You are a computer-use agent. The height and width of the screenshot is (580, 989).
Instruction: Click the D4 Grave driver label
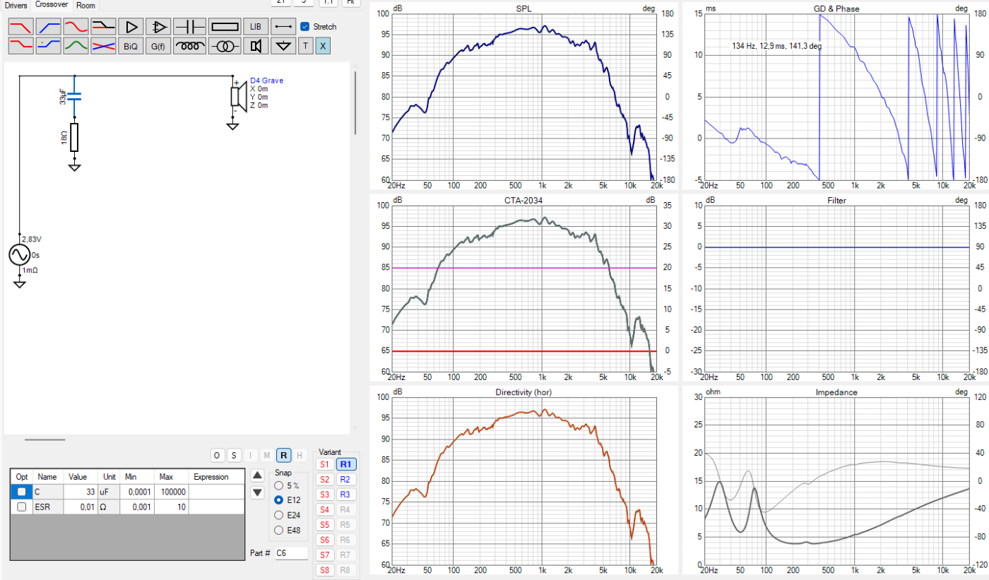tap(266, 81)
